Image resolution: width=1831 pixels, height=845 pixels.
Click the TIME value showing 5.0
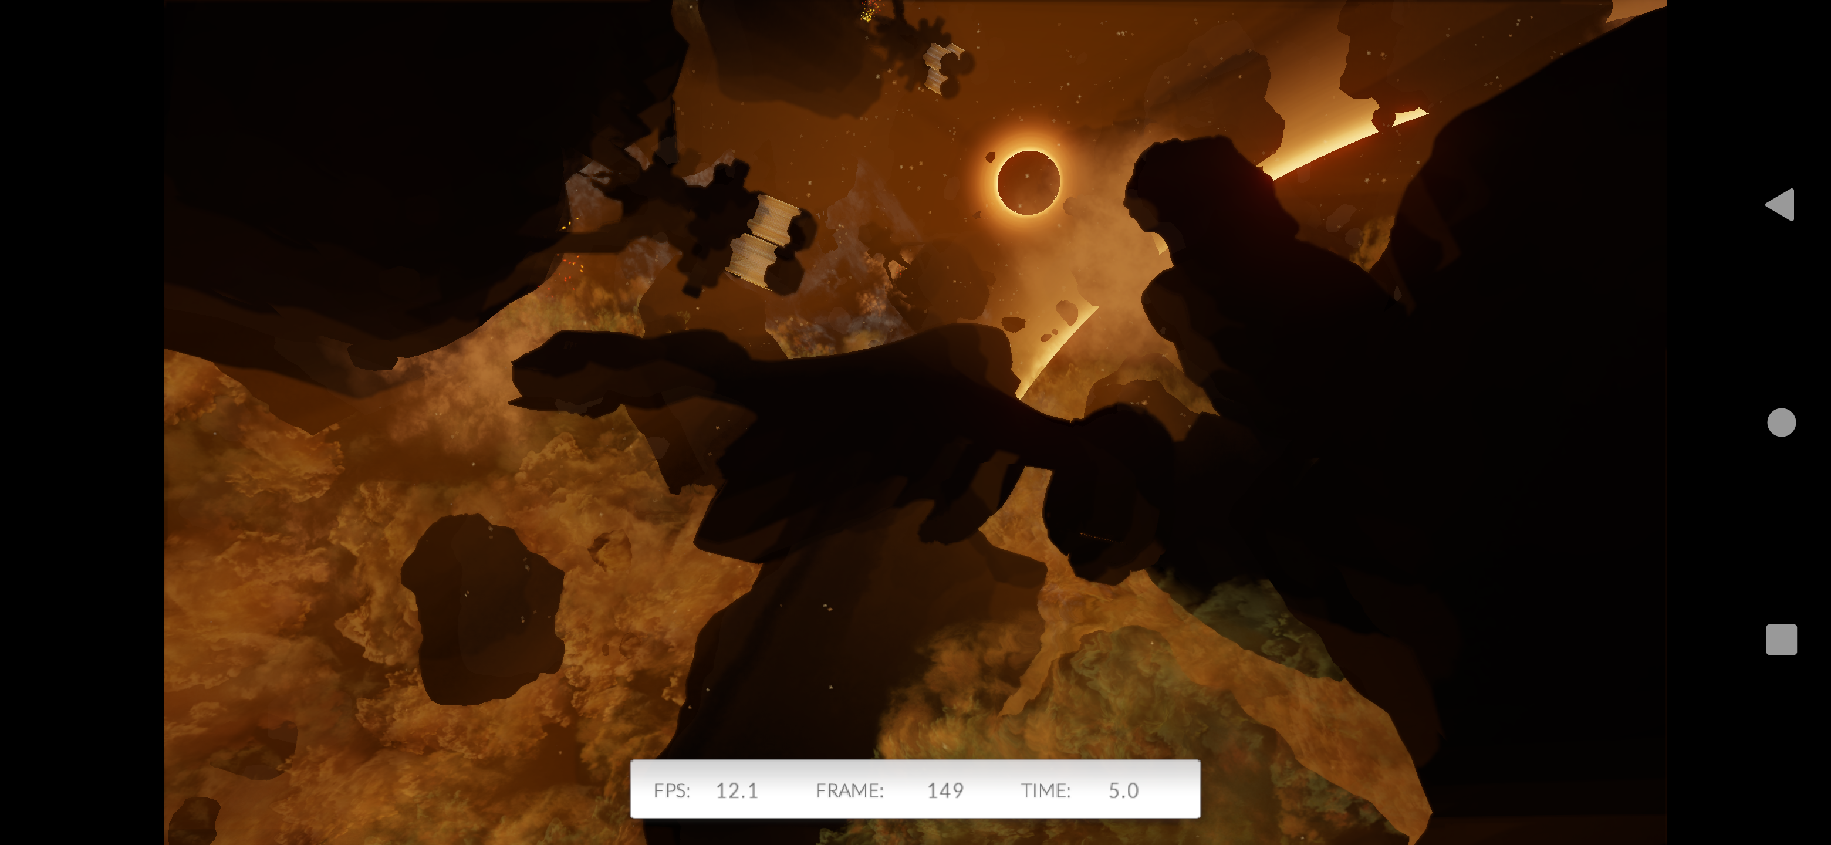coord(1123,790)
